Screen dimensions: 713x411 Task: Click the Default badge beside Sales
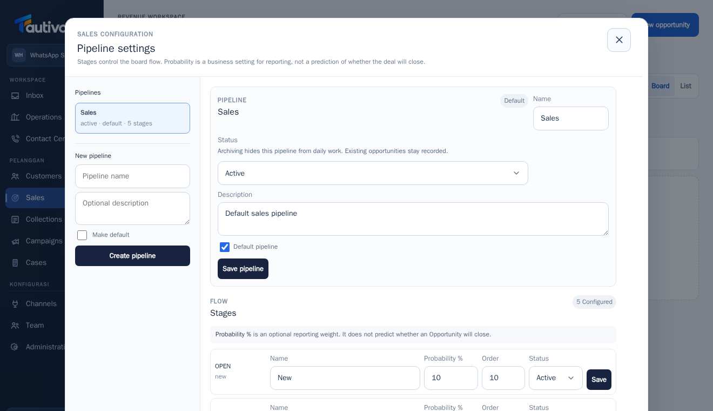[x=514, y=101]
